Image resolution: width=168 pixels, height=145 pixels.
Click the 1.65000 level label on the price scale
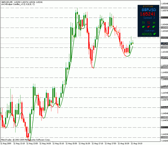[165, 68]
